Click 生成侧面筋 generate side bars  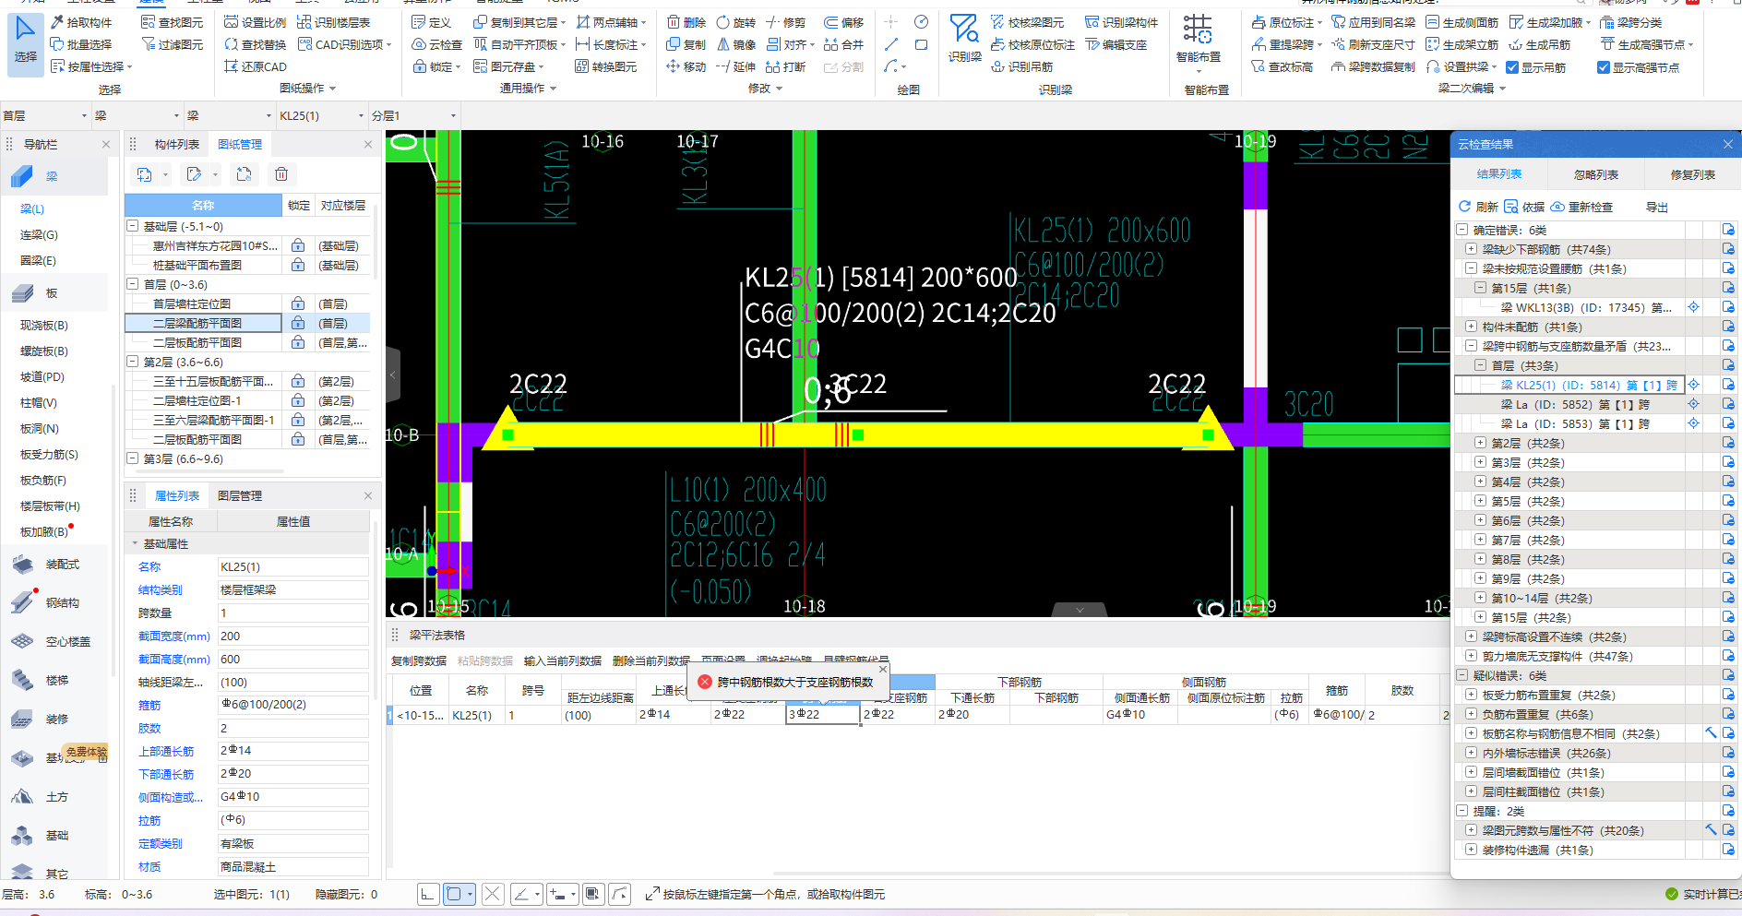(1462, 22)
